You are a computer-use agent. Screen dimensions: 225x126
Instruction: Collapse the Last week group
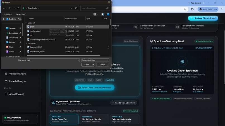tap(26, 23)
